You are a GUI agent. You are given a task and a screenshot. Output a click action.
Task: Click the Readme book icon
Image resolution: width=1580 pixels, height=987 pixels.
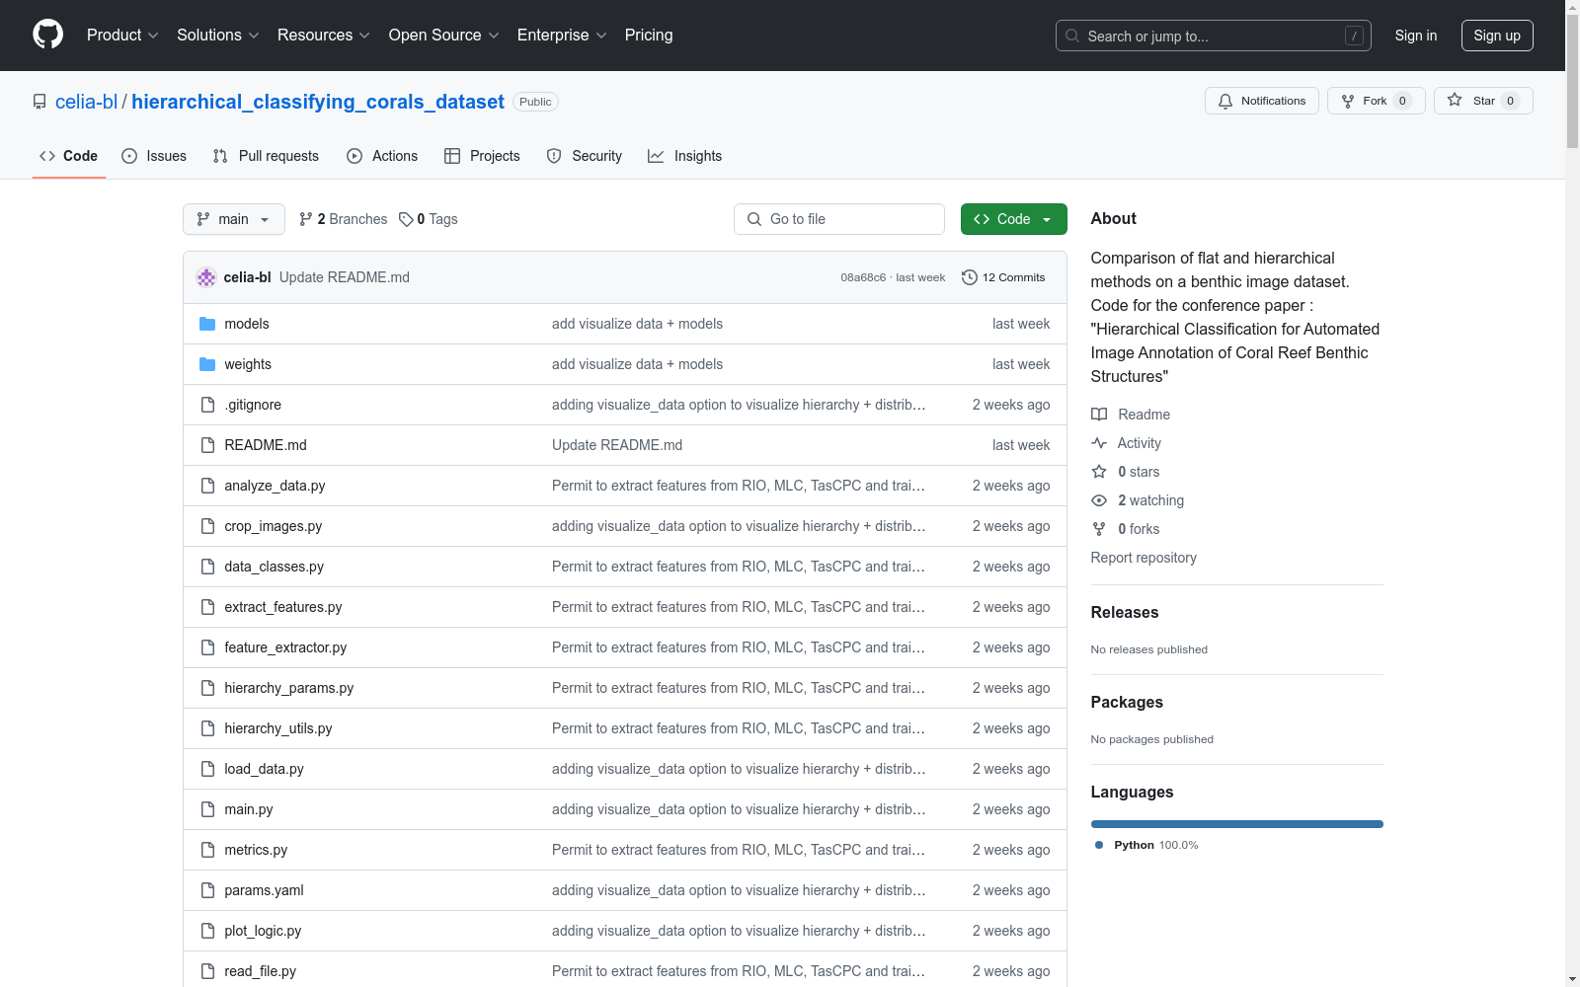click(x=1099, y=415)
